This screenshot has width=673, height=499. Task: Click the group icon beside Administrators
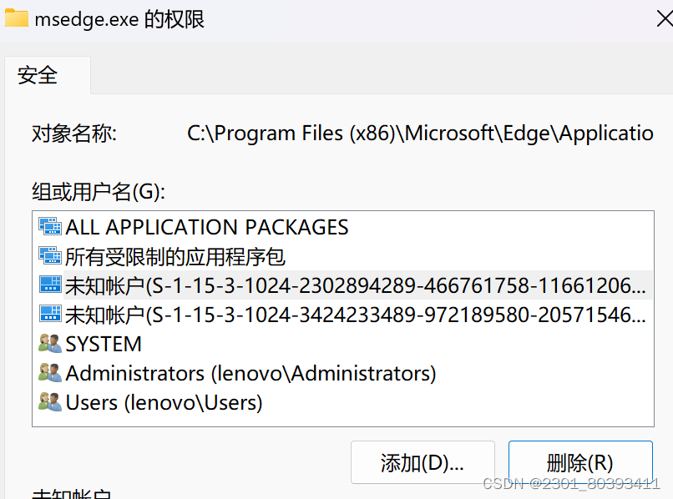49,373
